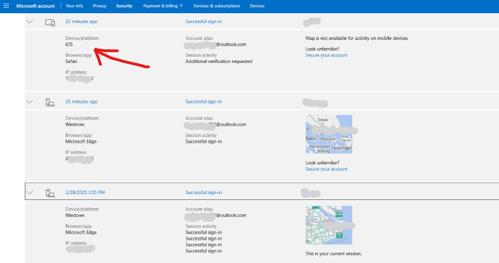Open the Your info tab
Viewport: 499px width, 263px height.
tap(75, 6)
